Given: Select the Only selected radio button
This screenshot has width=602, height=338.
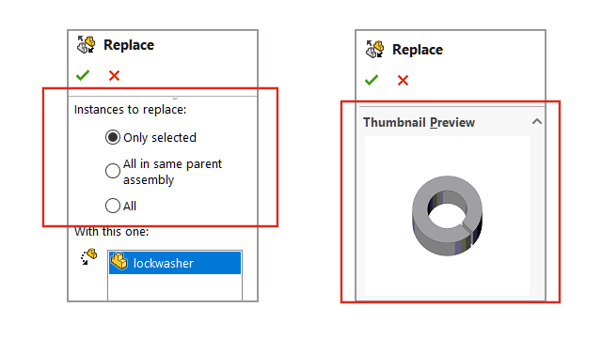Looking at the screenshot, I should pyautogui.click(x=113, y=137).
